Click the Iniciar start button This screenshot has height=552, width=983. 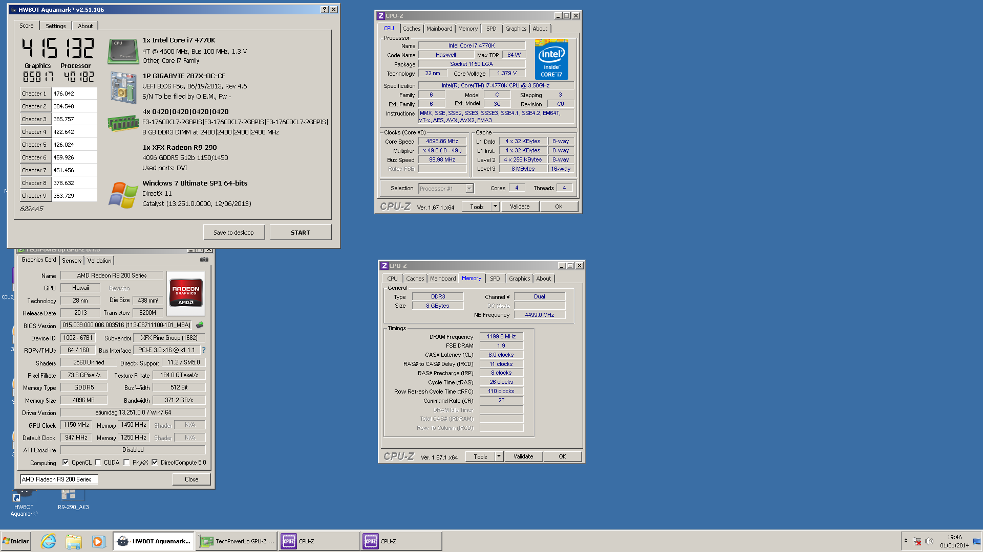click(x=16, y=541)
